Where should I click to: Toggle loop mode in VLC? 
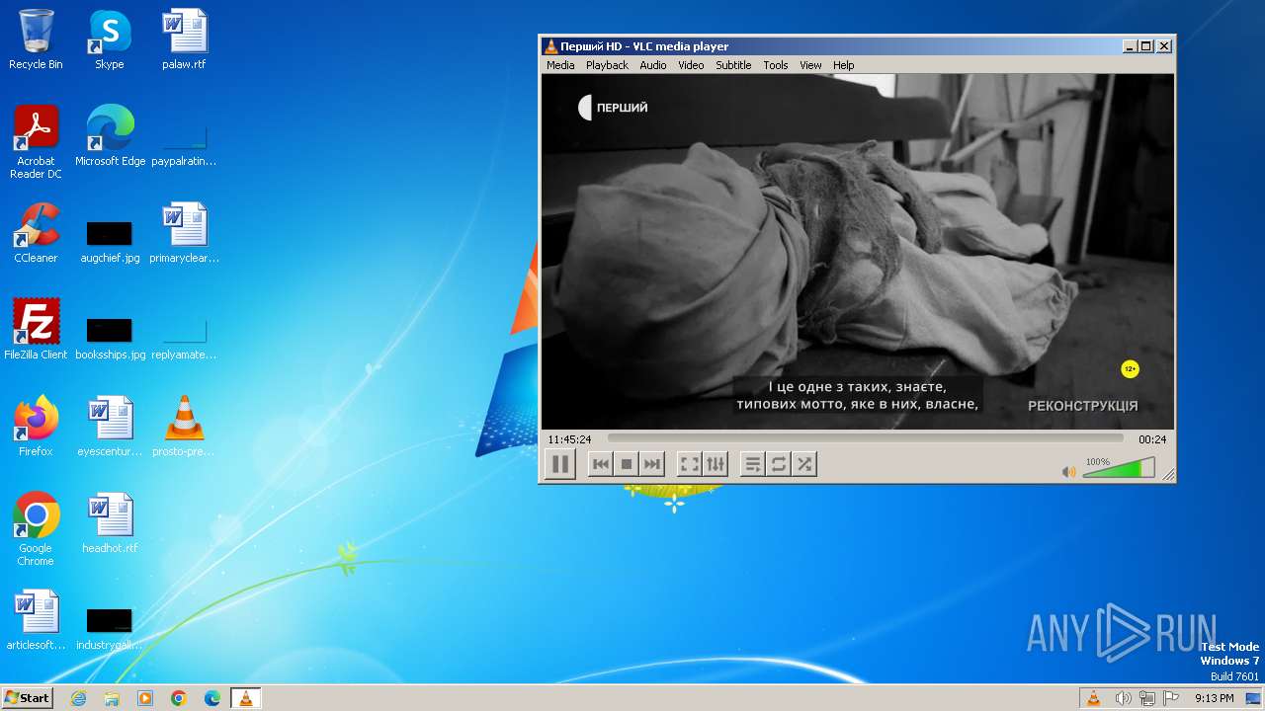[x=779, y=464]
